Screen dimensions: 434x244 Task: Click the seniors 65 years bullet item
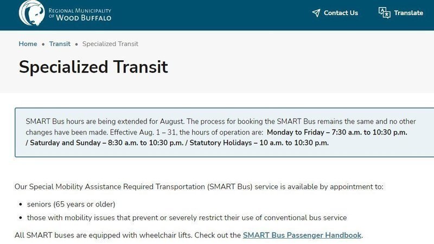point(71,204)
